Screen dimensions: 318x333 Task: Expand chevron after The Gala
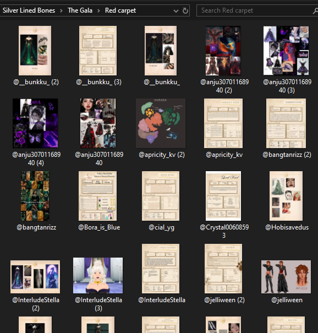[98, 10]
